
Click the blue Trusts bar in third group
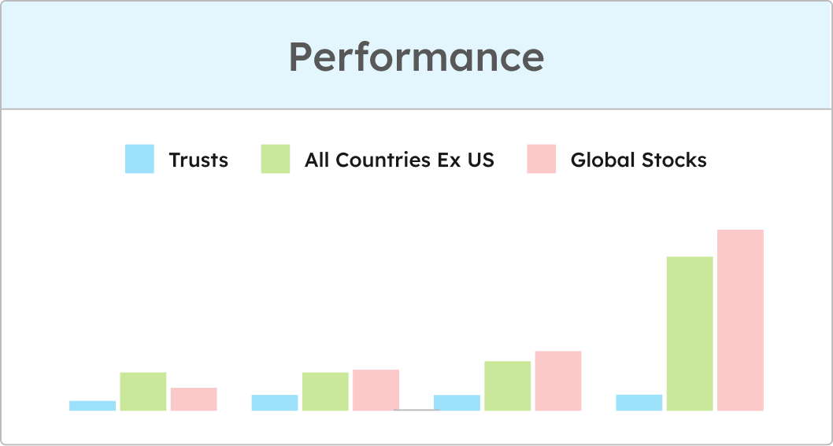457,403
